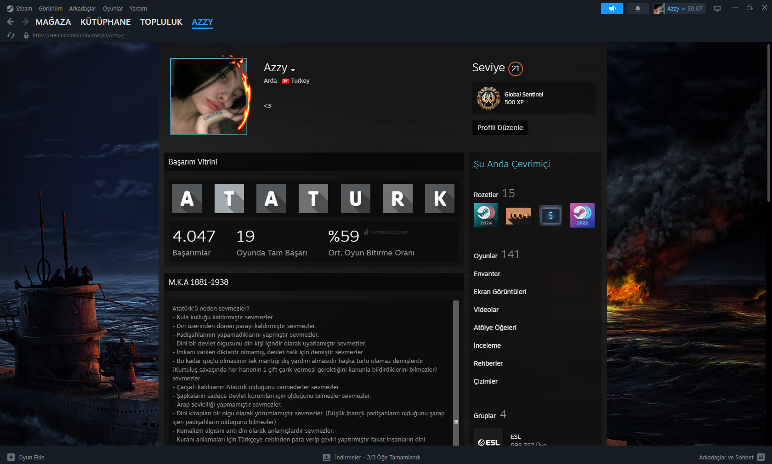Go back with the left arrow
The height and width of the screenshot is (464, 772).
pyautogui.click(x=11, y=22)
